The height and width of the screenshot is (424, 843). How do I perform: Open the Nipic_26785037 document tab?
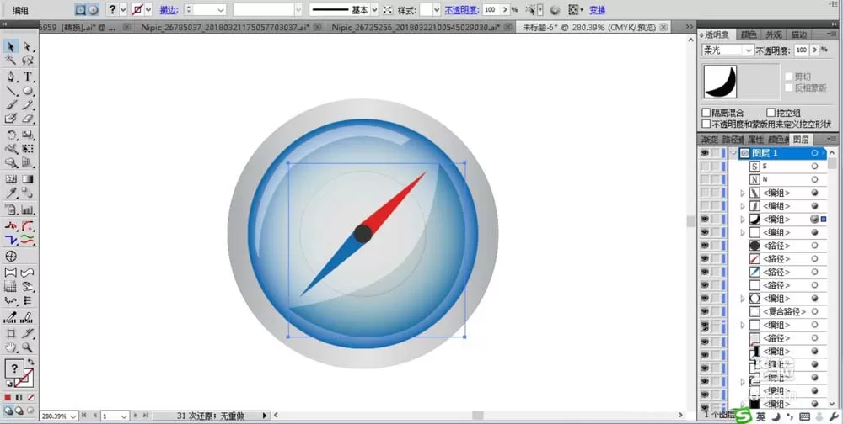point(227,26)
